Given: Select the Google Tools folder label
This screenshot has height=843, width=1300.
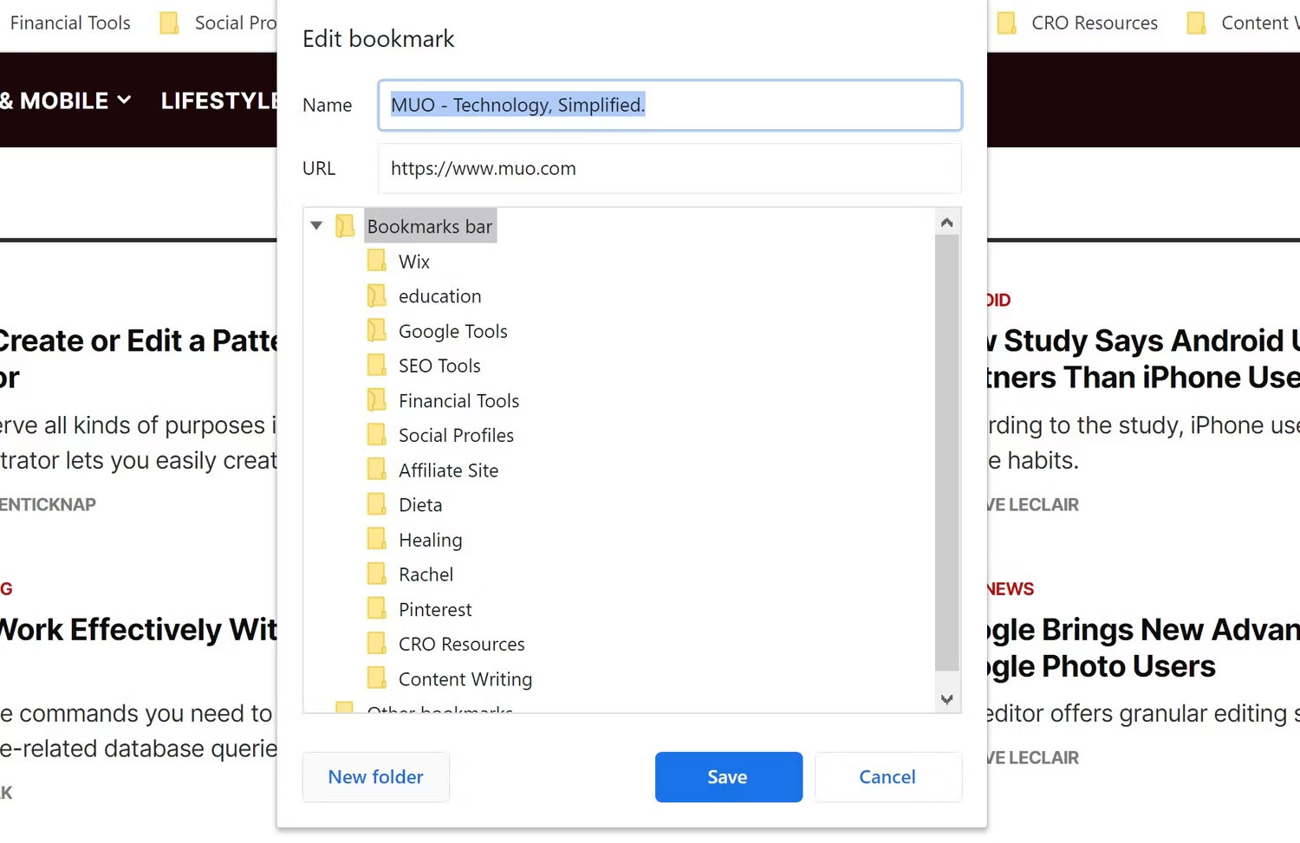Looking at the screenshot, I should coord(452,331).
